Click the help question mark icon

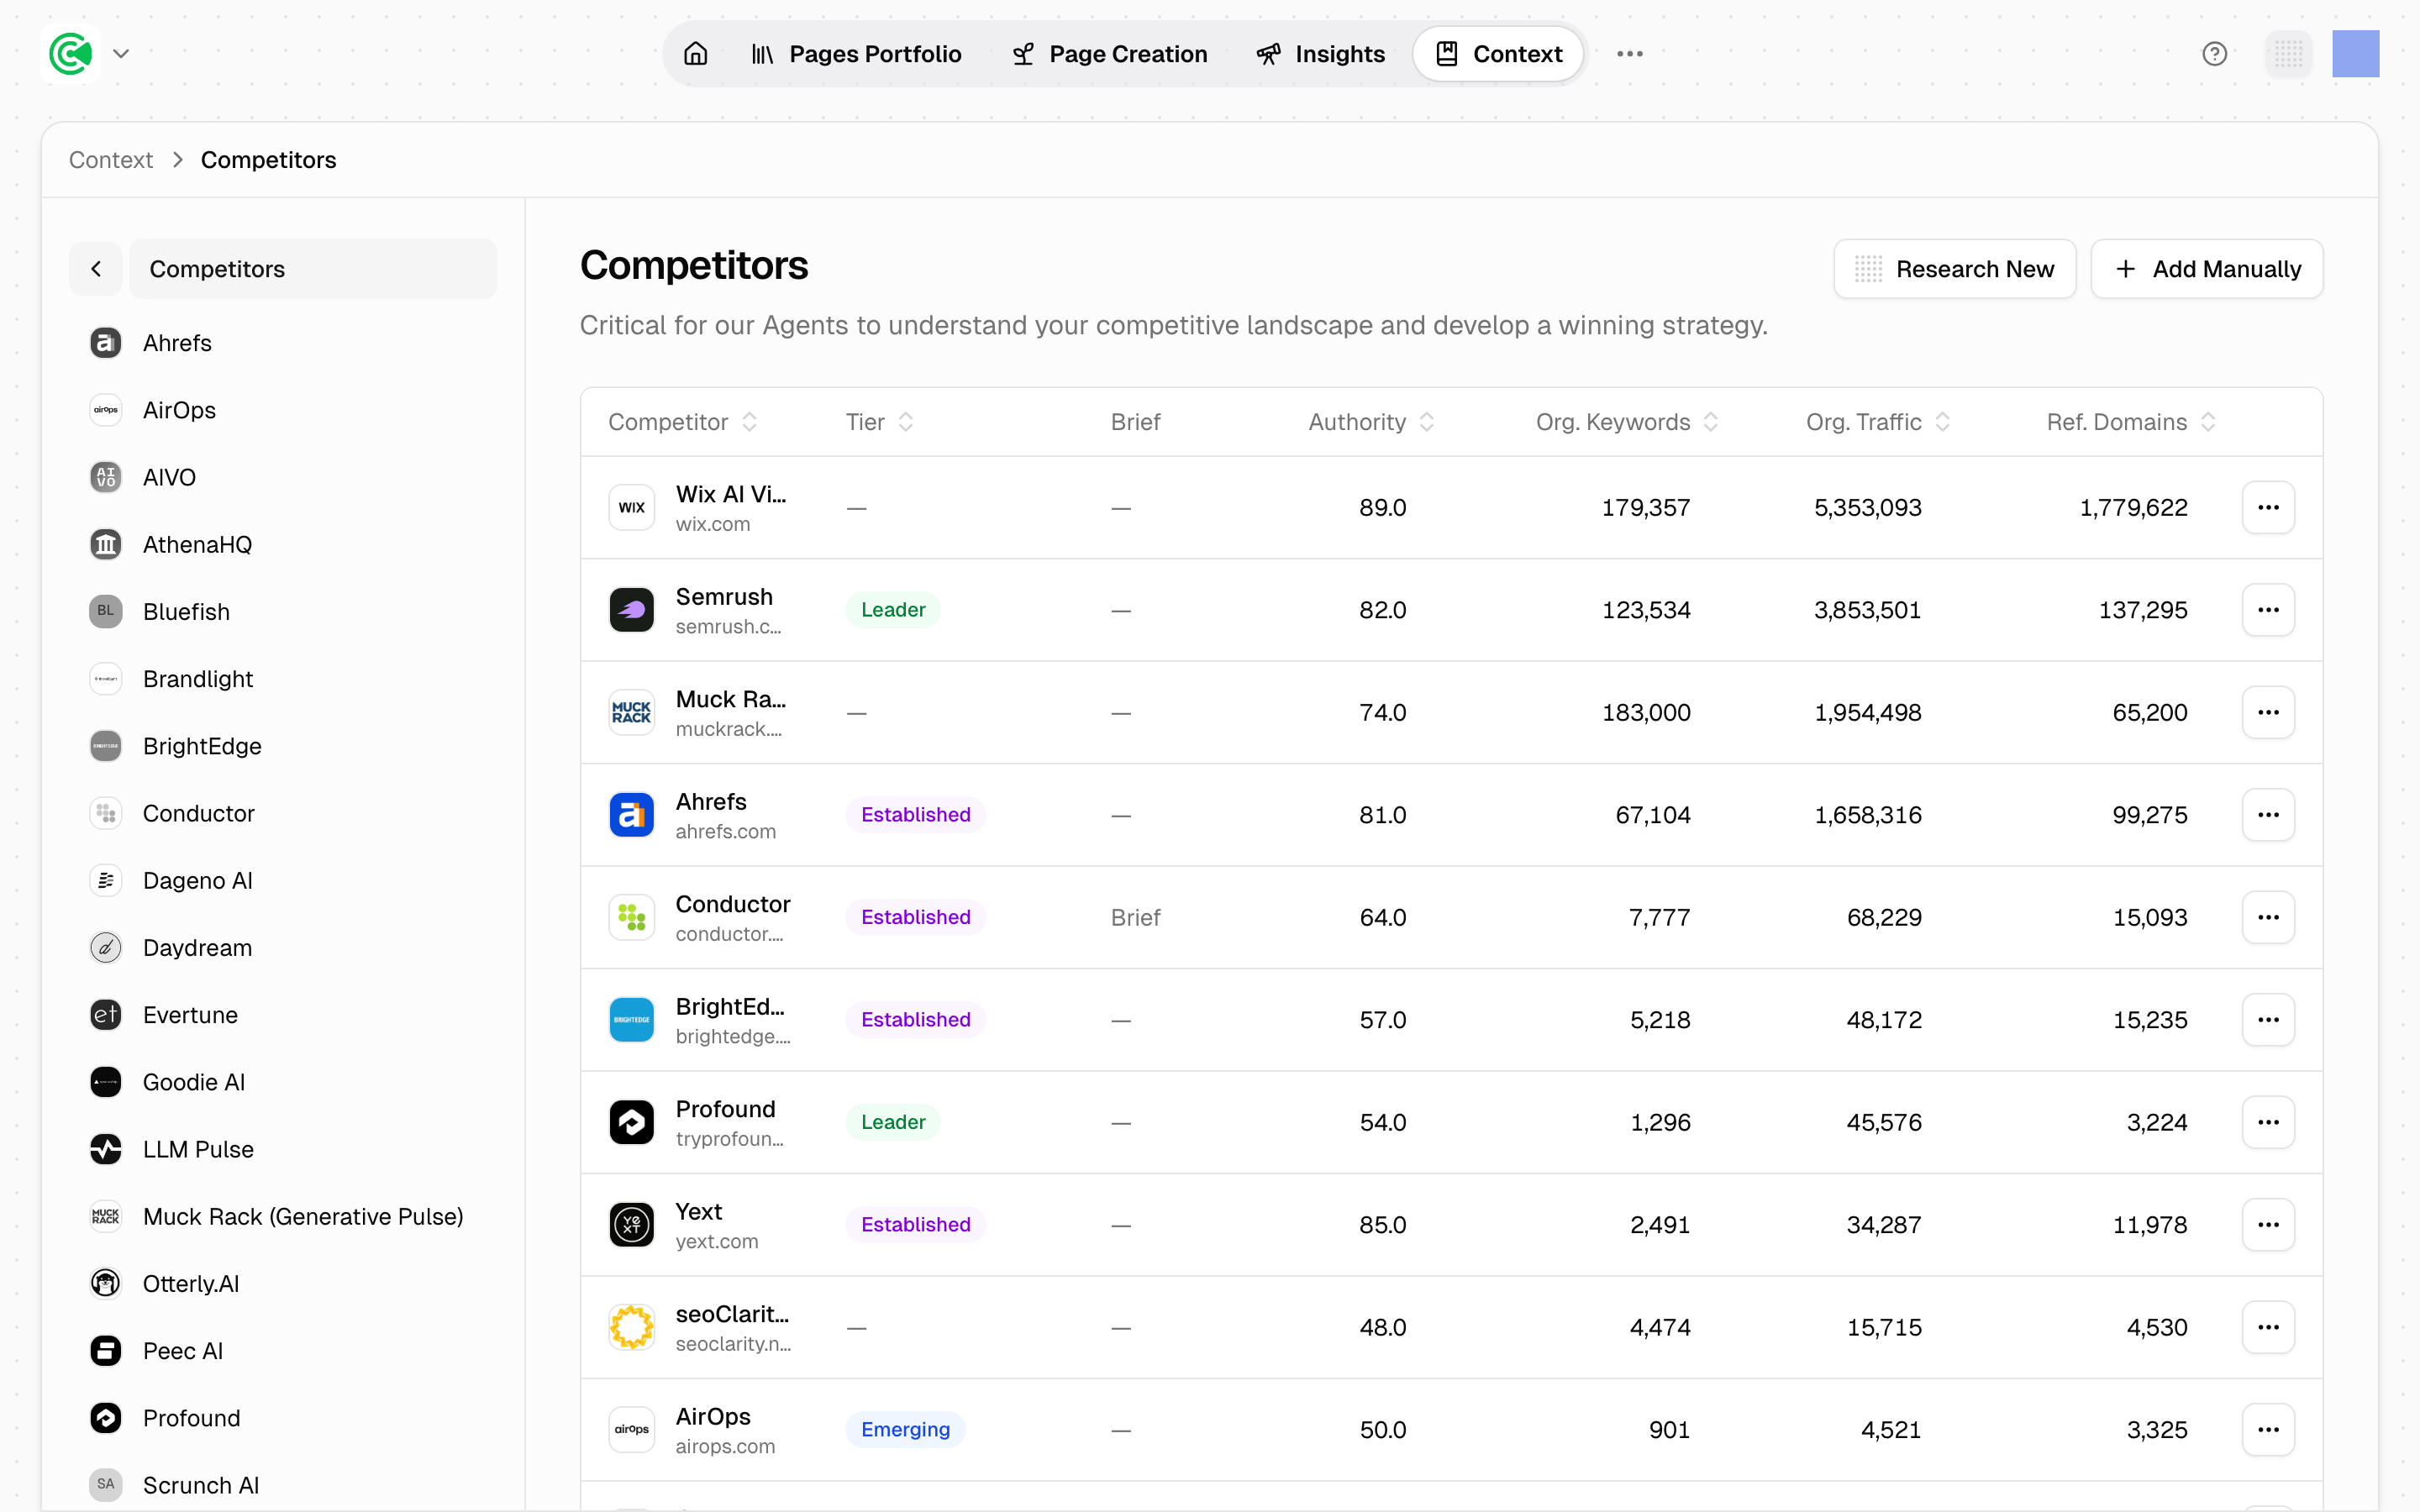coord(2214,54)
